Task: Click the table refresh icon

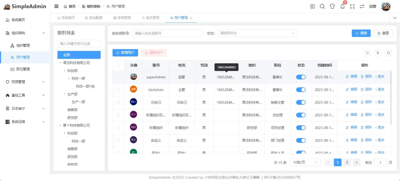Action: [367, 53]
